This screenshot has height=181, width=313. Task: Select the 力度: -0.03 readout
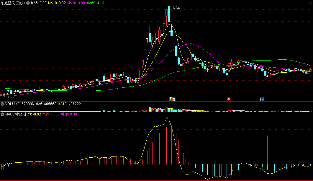(x=51, y=114)
